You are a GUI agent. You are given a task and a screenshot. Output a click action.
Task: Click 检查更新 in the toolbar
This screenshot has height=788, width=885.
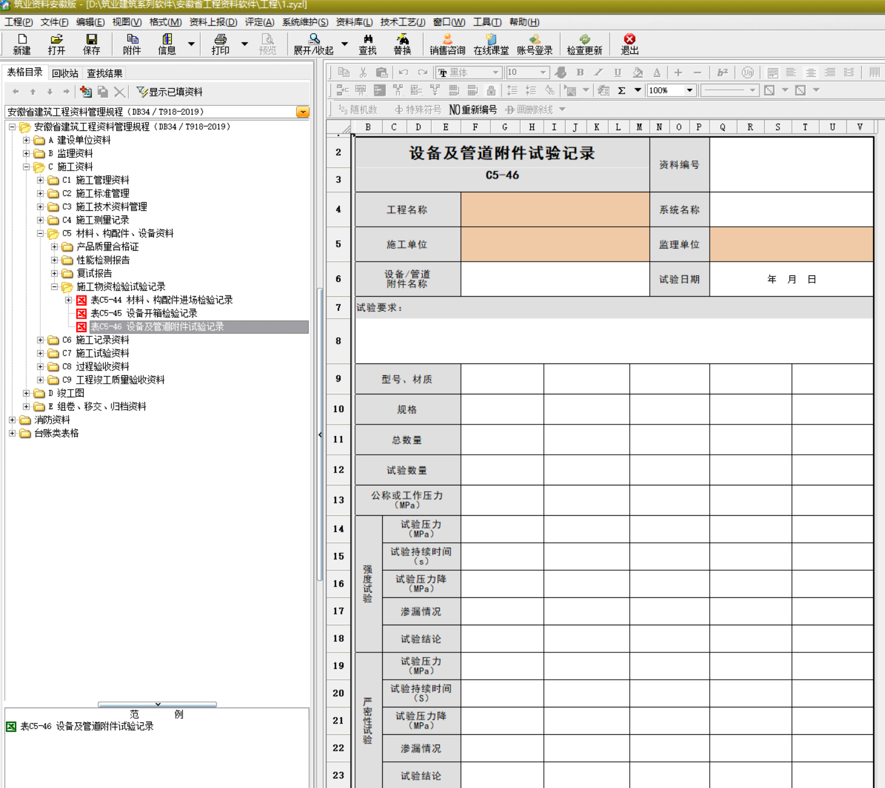click(584, 44)
